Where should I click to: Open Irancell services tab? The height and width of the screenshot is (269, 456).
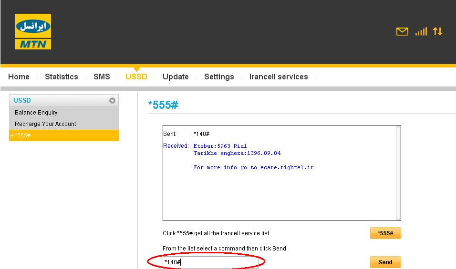(279, 77)
